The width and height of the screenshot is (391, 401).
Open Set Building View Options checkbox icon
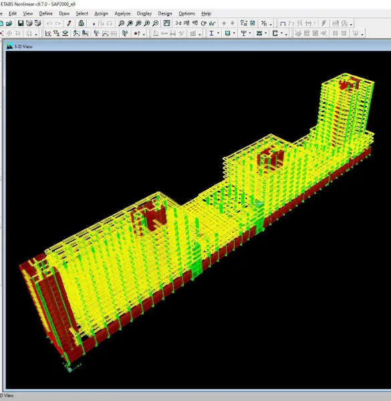(x=253, y=23)
